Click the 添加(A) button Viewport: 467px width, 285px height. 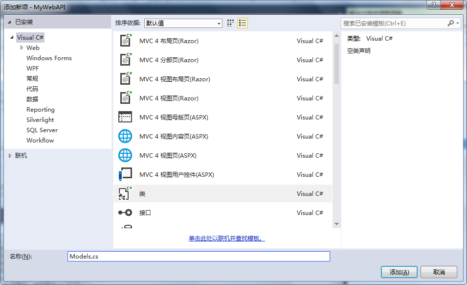(399, 272)
